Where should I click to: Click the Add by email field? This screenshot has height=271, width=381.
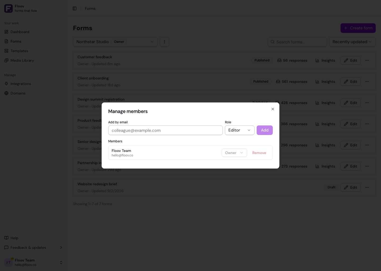point(165,130)
